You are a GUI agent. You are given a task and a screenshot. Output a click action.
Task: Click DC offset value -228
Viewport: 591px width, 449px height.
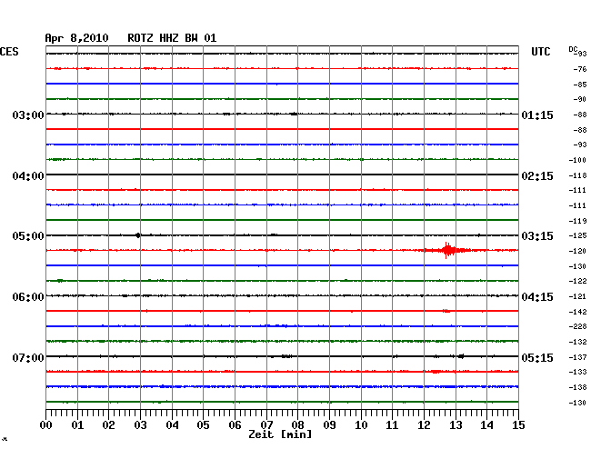577,326
